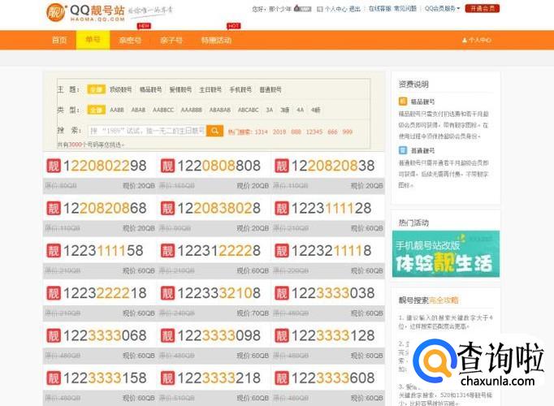Filter by AABBCC number type

point(163,110)
